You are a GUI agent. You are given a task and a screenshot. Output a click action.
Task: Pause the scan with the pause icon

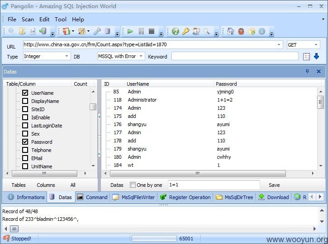pyautogui.click(x=141, y=31)
